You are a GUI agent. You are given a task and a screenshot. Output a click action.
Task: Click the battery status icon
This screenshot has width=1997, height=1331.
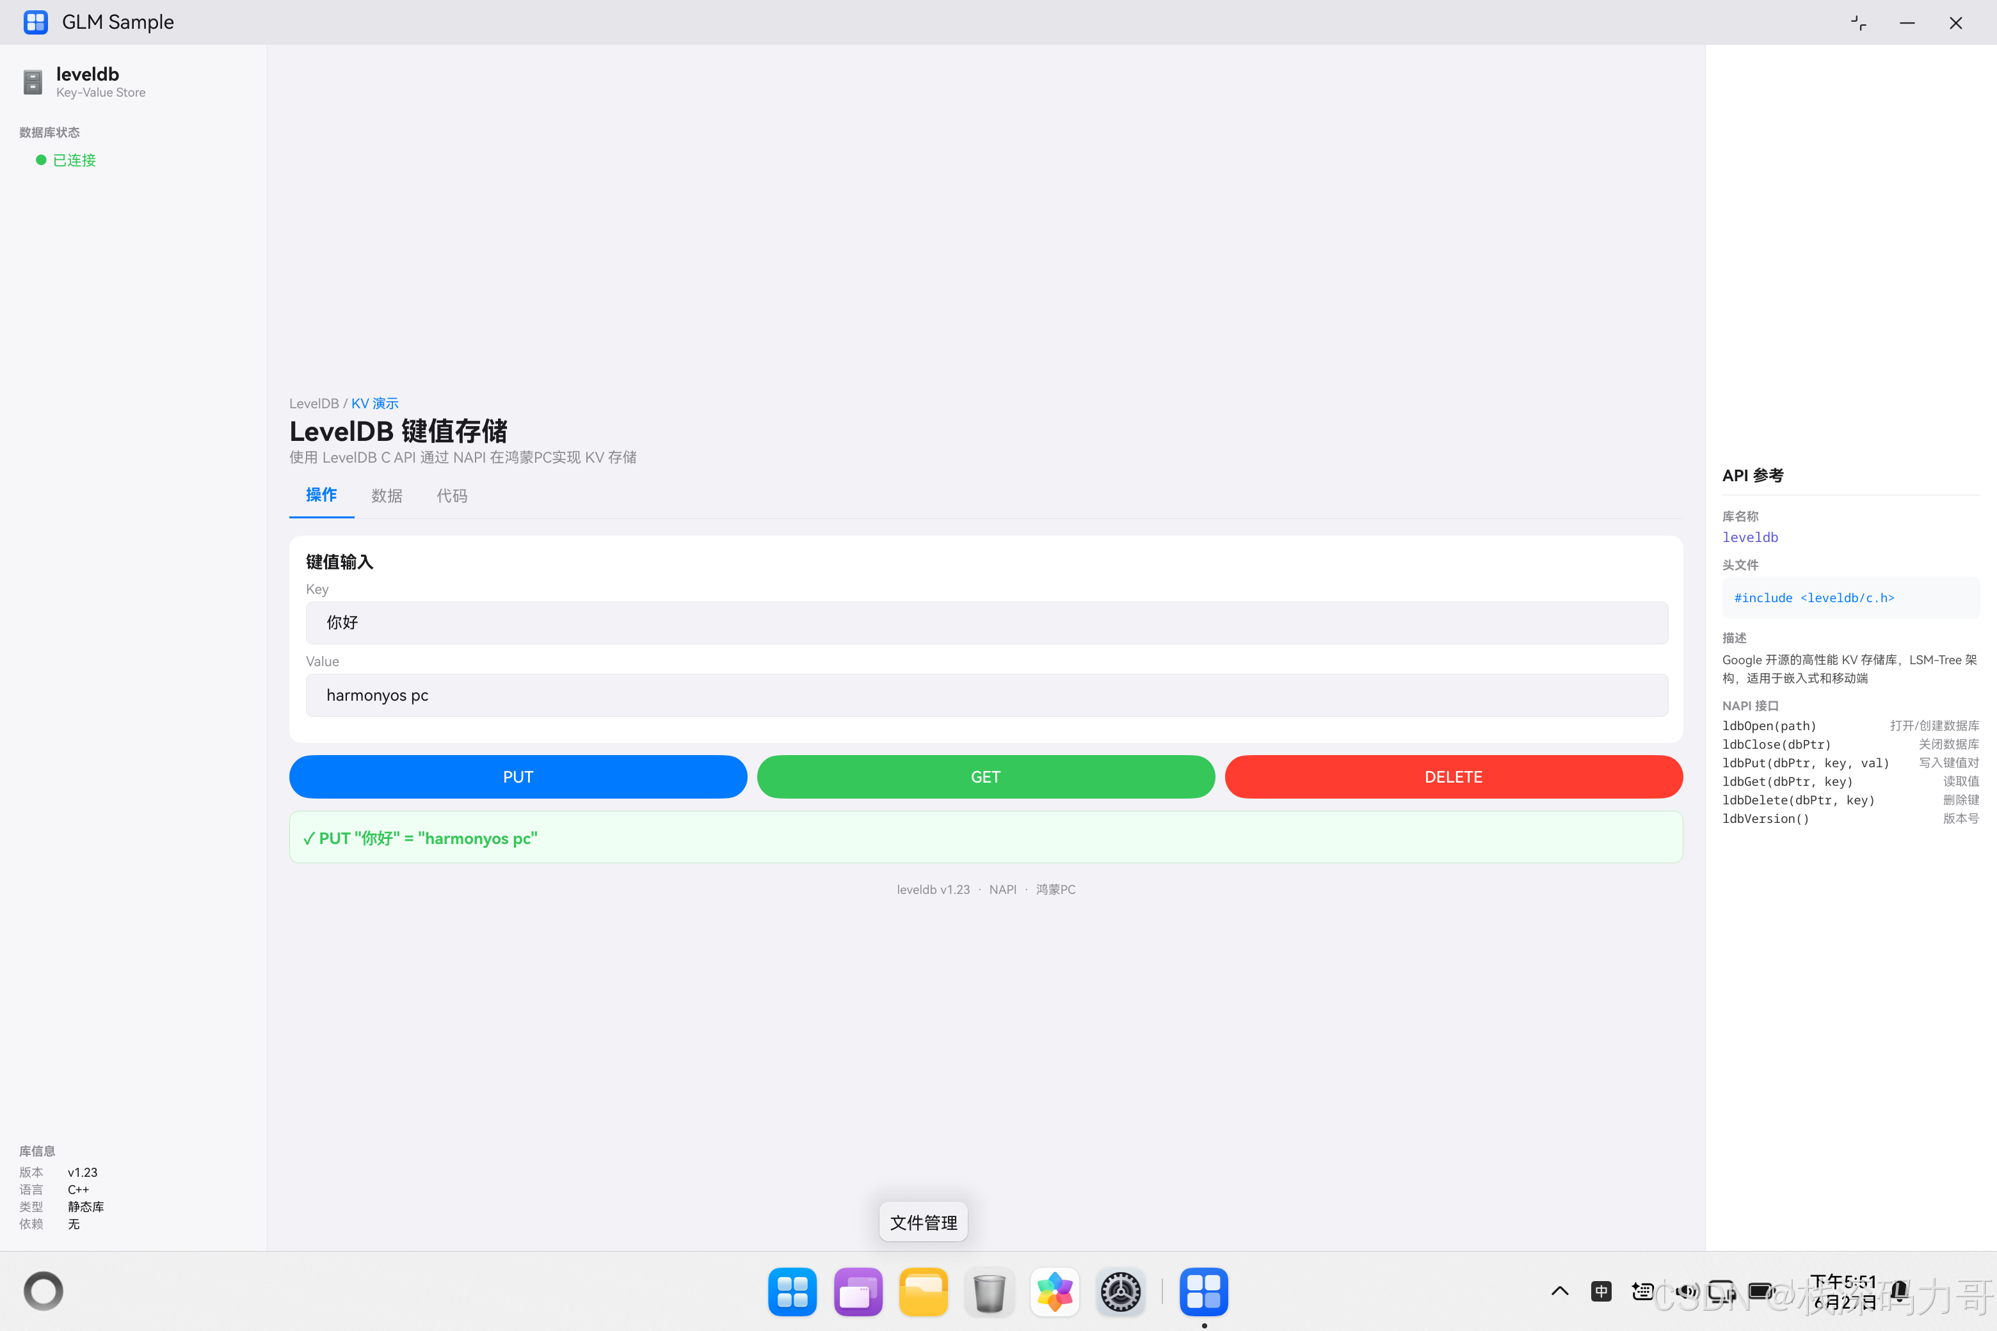[x=1762, y=1292]
